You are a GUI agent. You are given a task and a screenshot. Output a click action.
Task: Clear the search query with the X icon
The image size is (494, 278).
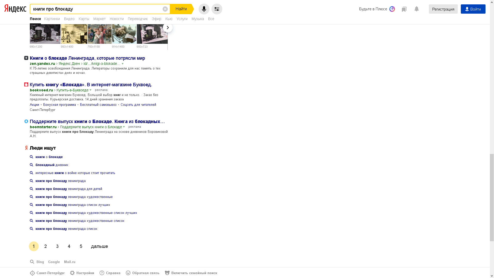point(165,9)
